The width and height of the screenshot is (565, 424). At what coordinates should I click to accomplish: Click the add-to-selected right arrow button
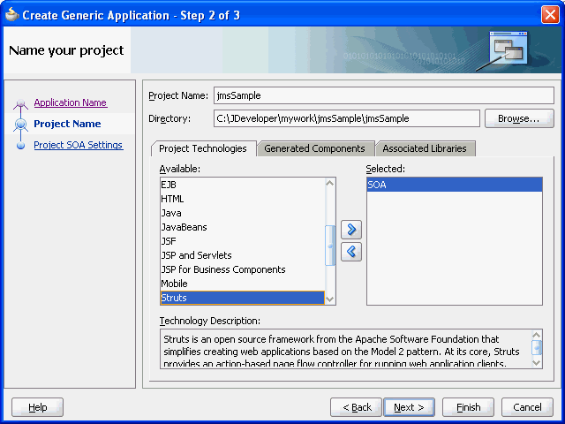tap(351, 230)
